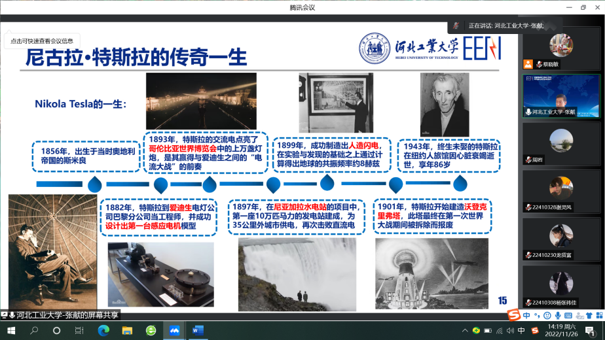Click the Sogou input method S icon

(x=514, y=316)
